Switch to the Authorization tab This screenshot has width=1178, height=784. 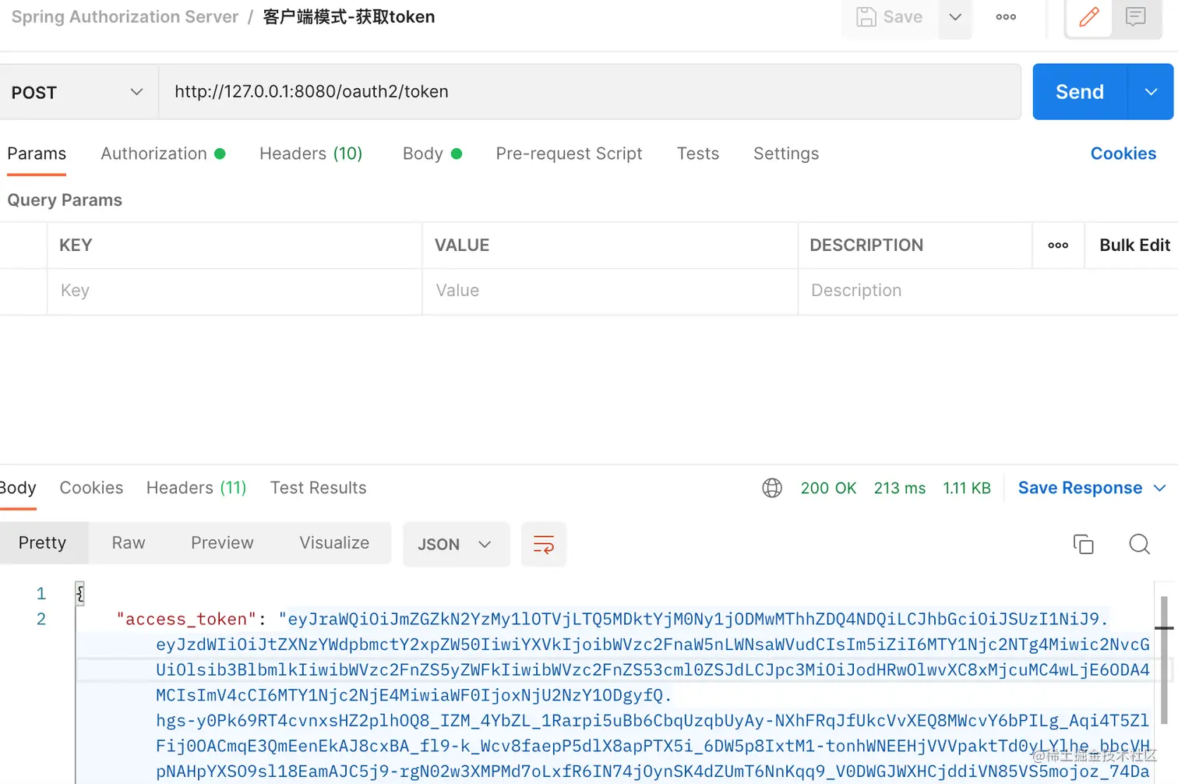(x=163, y=154)
